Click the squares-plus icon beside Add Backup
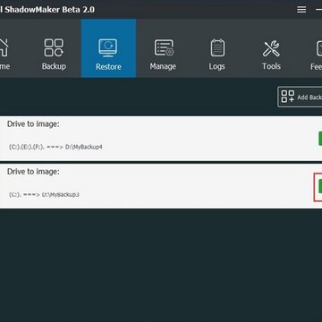 pyautogui.click(x=288, y=97)
